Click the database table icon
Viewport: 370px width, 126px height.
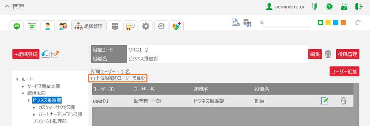coord(247,23)
